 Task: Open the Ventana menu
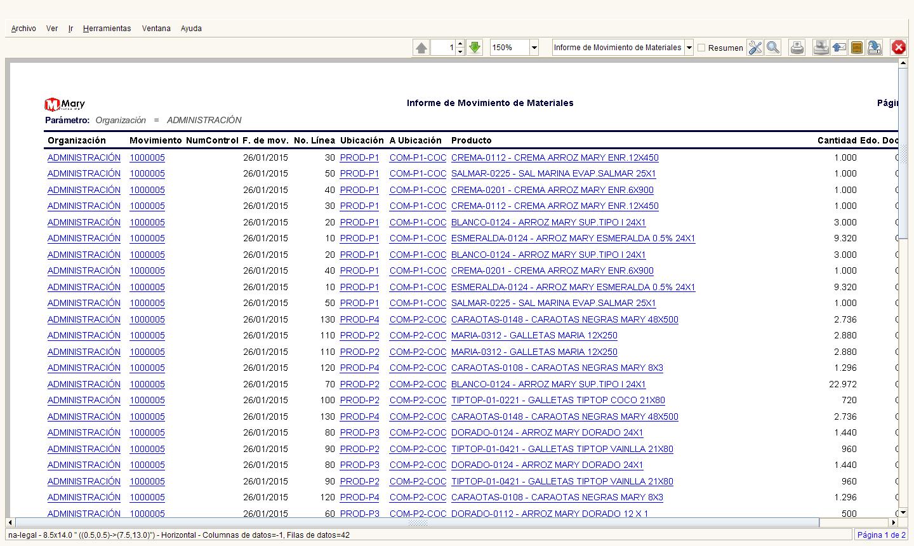(156, 29)
